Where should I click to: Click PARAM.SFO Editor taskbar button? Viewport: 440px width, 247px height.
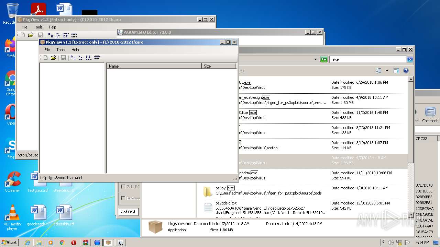tap(120, 243)
